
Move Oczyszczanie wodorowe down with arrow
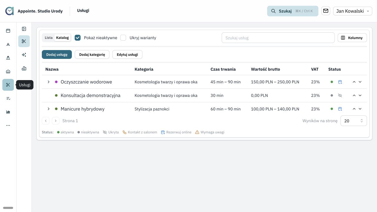pyautogui.click(x=360, y=82)
